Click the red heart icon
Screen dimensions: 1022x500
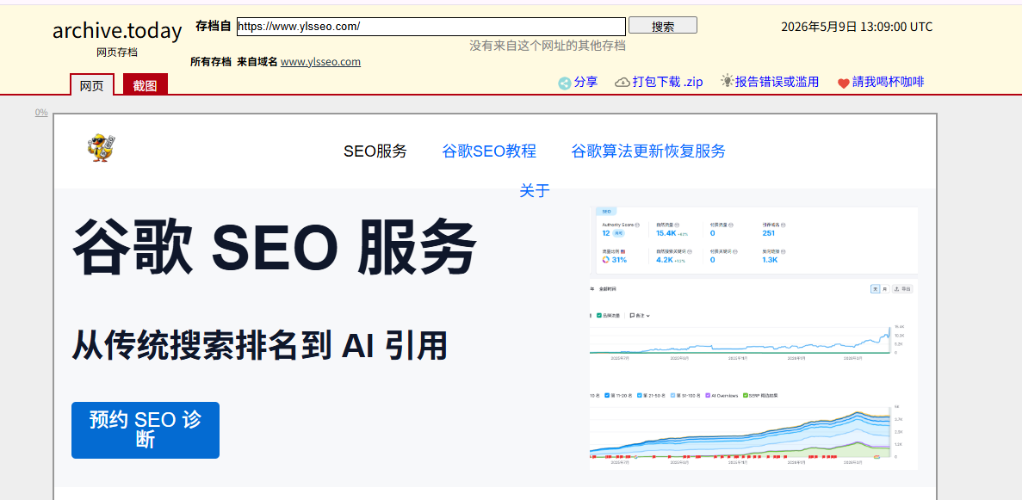click(844, 83)
